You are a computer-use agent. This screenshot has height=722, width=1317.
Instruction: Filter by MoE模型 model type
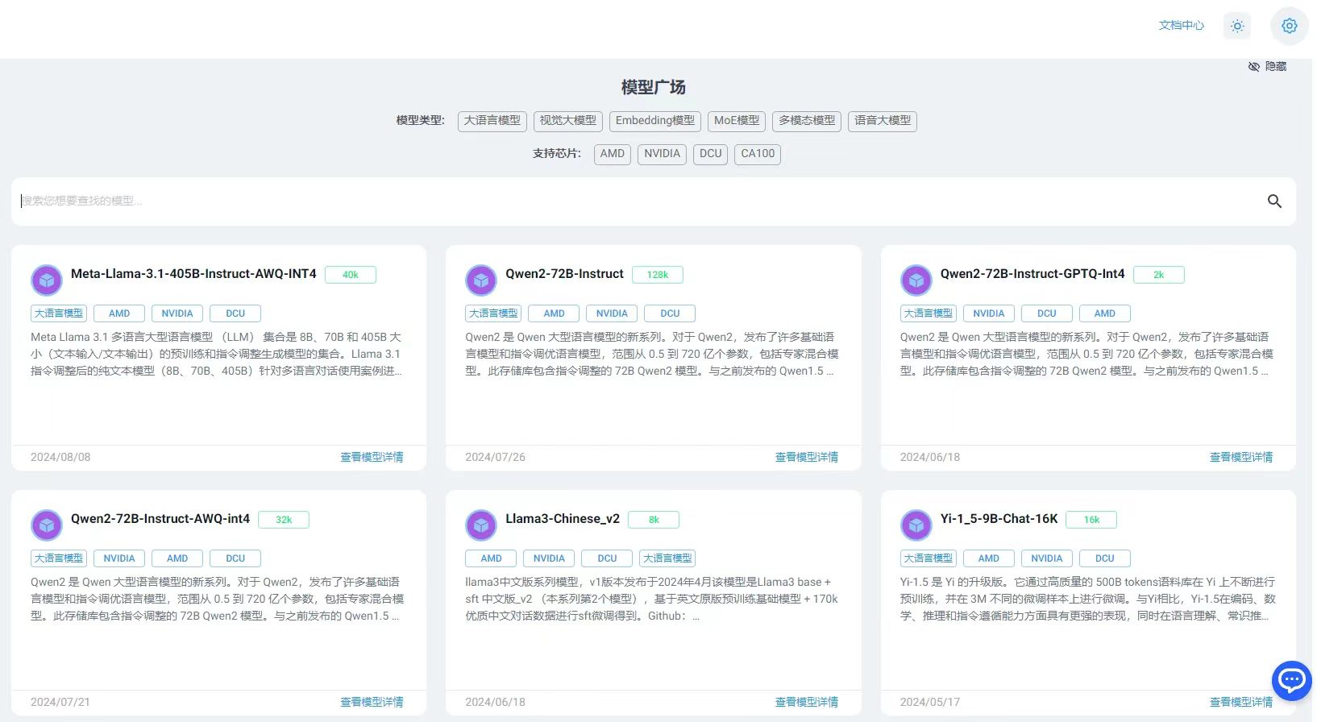[737, 121]
